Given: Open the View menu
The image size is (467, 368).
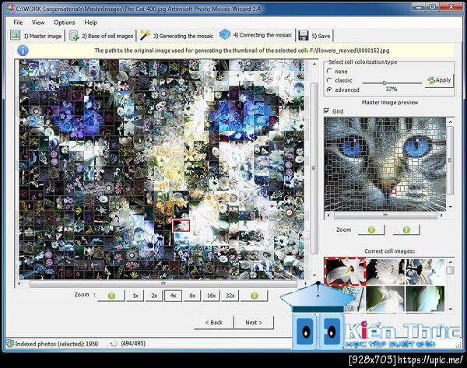Looking at the screenshot, I should tap(38, 23).
